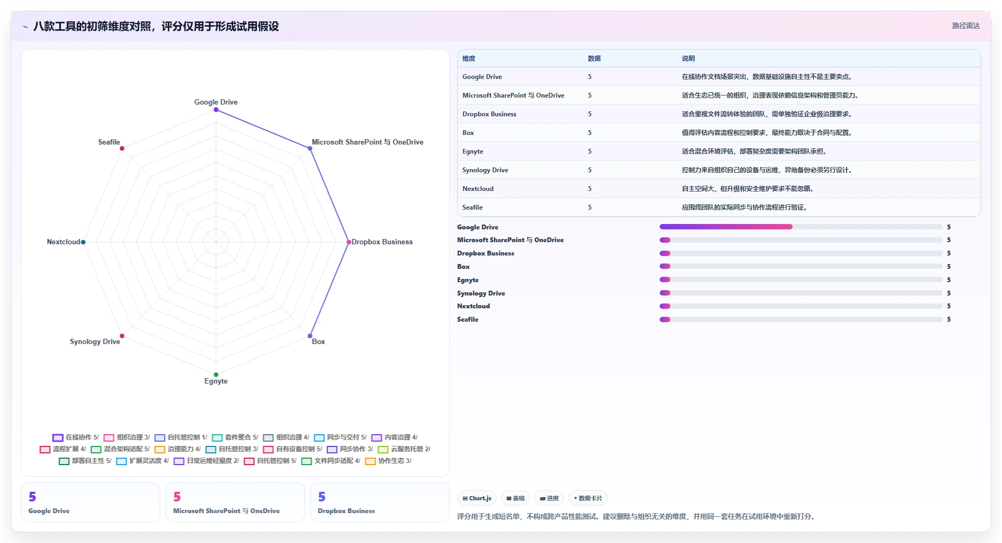The height and width of the screenshot is (543, 1002).
Task: Select the Nextcloud table row name
Action: coord(478,189)
